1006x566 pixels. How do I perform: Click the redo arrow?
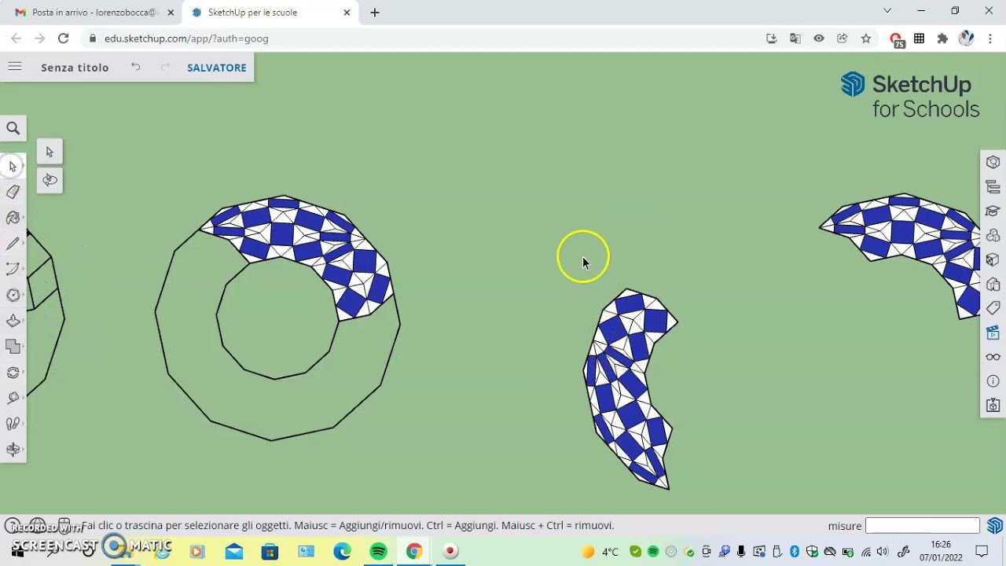pyautogui.click(x=165, y=67)
